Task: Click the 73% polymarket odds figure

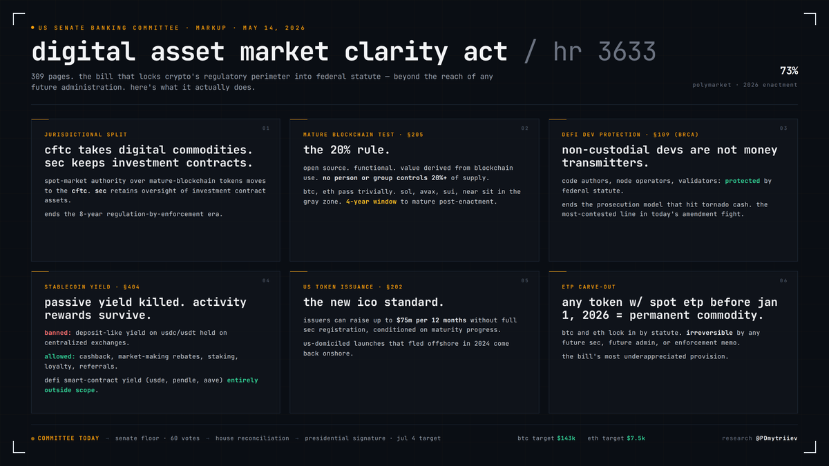Action: (789, 70)
